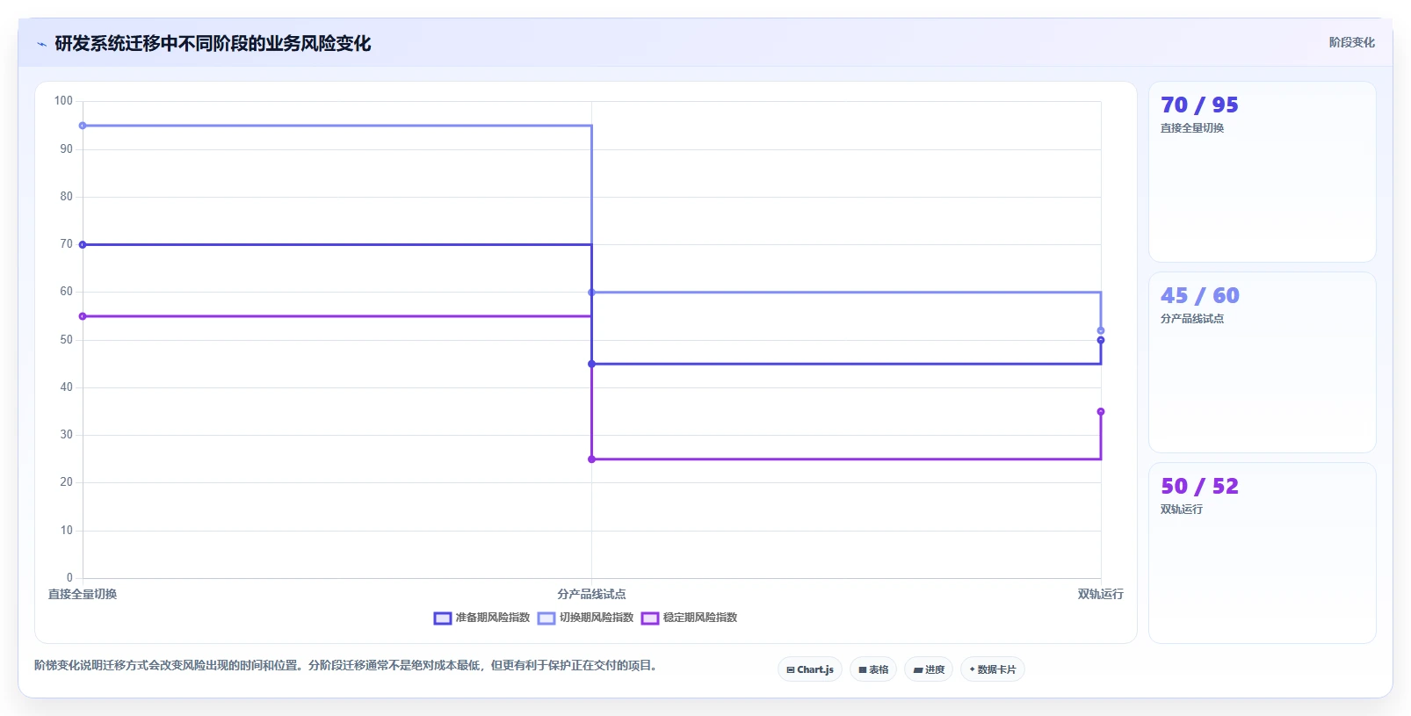The height and width of the screenshot is (716, 1411).
Task: Click the 表格 tag button
Action: click(873, 669)
